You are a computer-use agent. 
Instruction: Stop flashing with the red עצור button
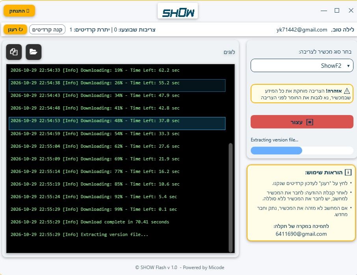302,122
